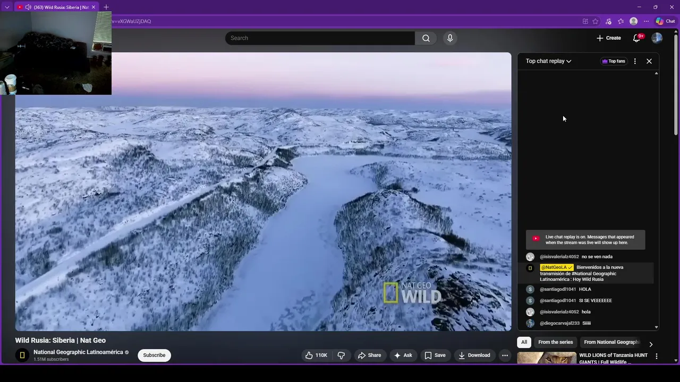The height and width of the screenshot is (382, 680).
Task: Click chat message 'no se ven nada'
Action: 597,257
